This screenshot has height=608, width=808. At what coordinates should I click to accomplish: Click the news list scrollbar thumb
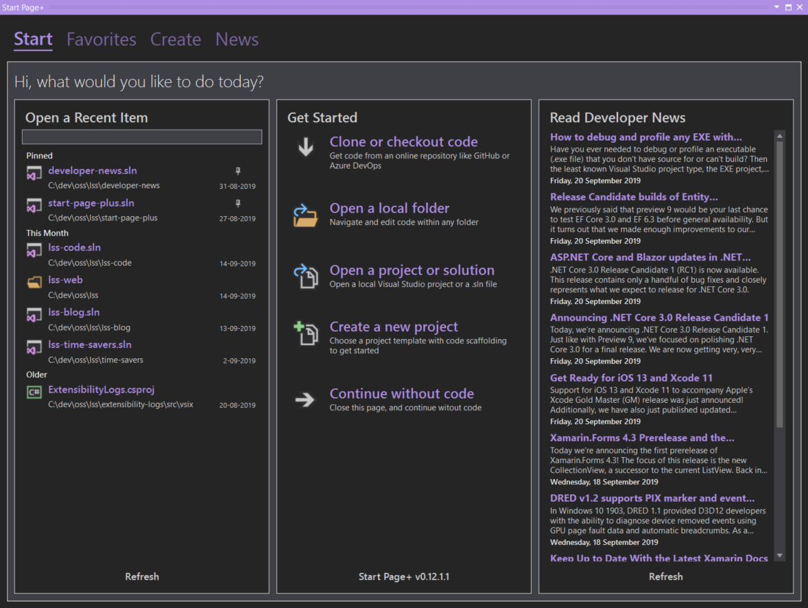(x=780, y=284)
